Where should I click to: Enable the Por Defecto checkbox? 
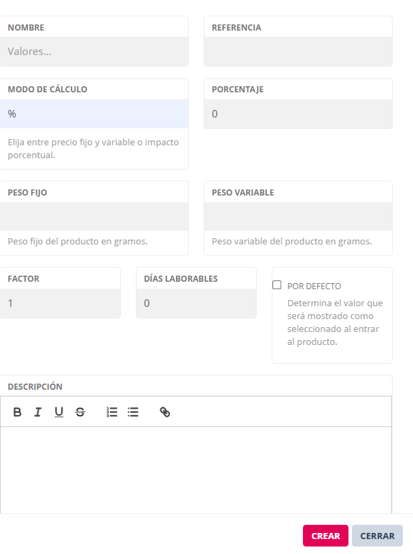(277, 286)
